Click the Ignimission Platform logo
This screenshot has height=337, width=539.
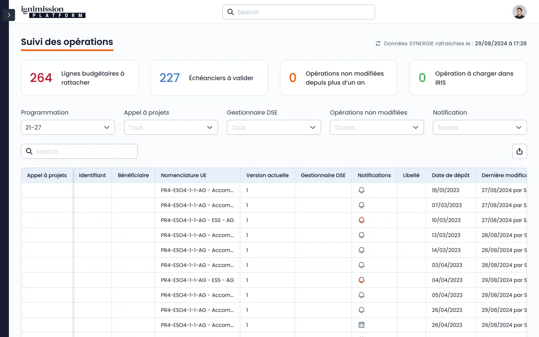[x=53, y=12]
